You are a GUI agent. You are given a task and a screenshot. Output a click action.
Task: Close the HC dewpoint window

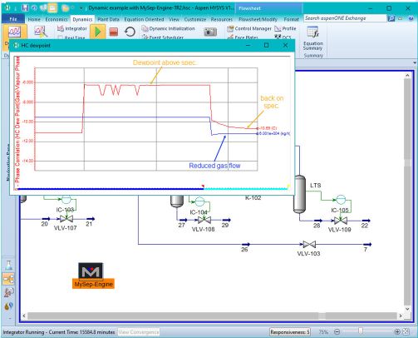click(x=285, y=45)
